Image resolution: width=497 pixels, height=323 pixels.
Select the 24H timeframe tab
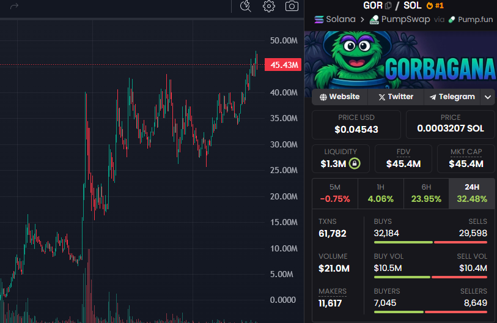coord(472,193)
